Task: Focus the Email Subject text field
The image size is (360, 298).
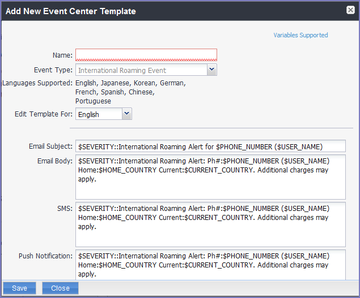Action: (x=210, y=147)
